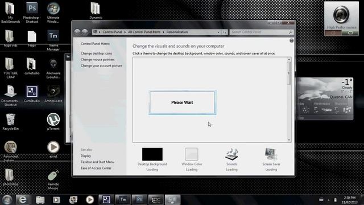Open the Documents shortcut icon
Image resolution: width=364 pixels, height=205 pixels.
point(10,96)
